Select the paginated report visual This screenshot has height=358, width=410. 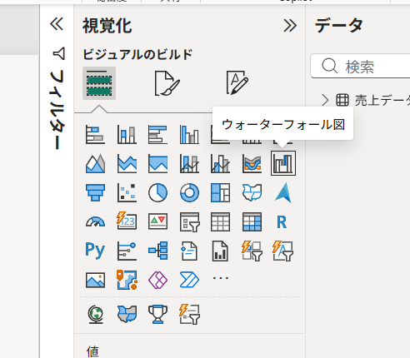(x=220, y=251)
